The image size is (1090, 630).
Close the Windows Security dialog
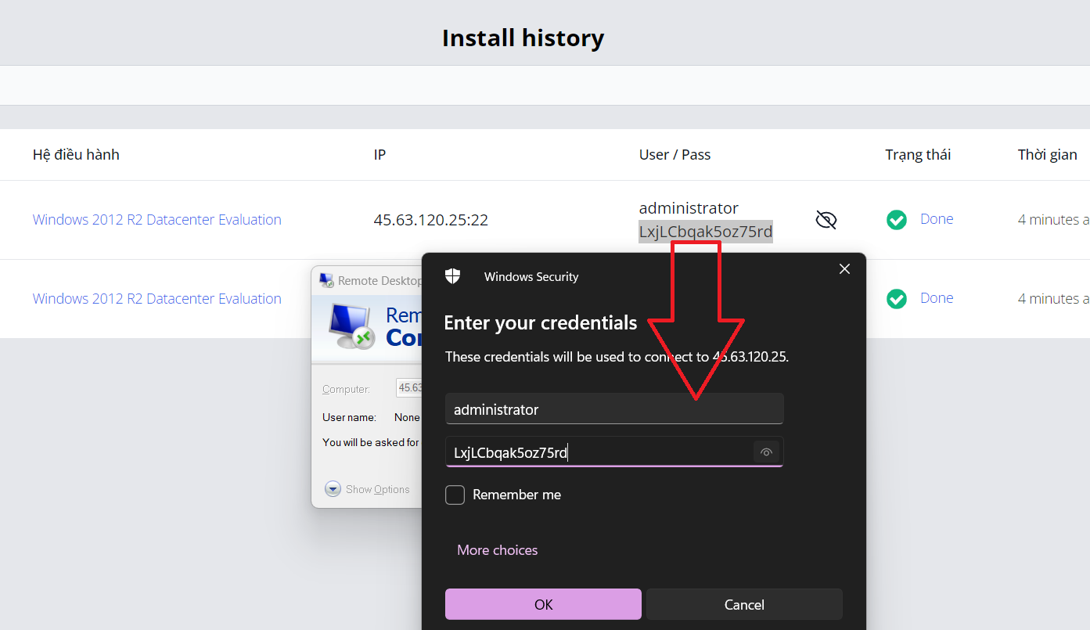pos(844,268)
